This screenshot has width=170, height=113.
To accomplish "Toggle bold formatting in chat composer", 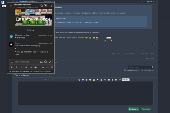I will [x=12, y=68].
